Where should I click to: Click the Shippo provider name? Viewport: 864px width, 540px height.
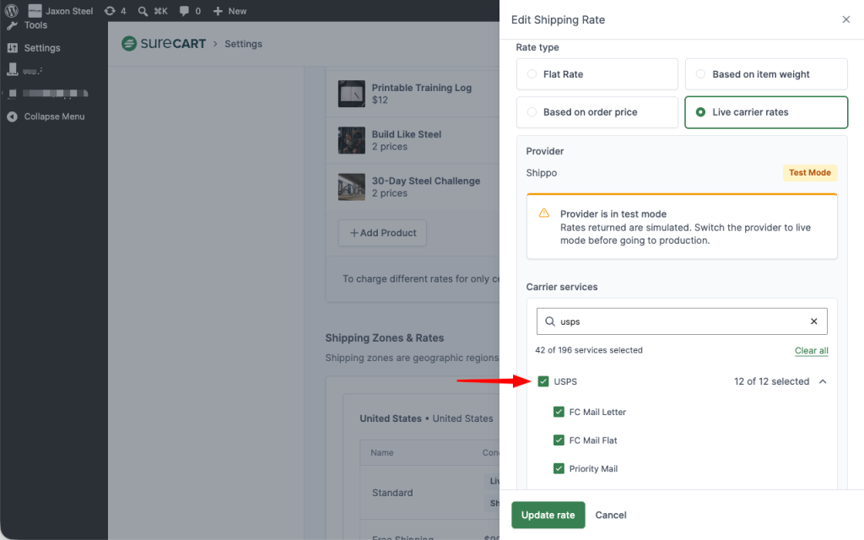click(x=541, y=172)
